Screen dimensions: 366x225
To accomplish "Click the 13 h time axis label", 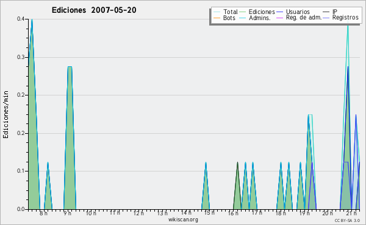I will 162,213.
